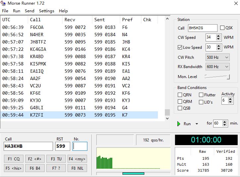Decrease the run duration minutes
Viewport: 240px width, 177px height.
(224, 125)
